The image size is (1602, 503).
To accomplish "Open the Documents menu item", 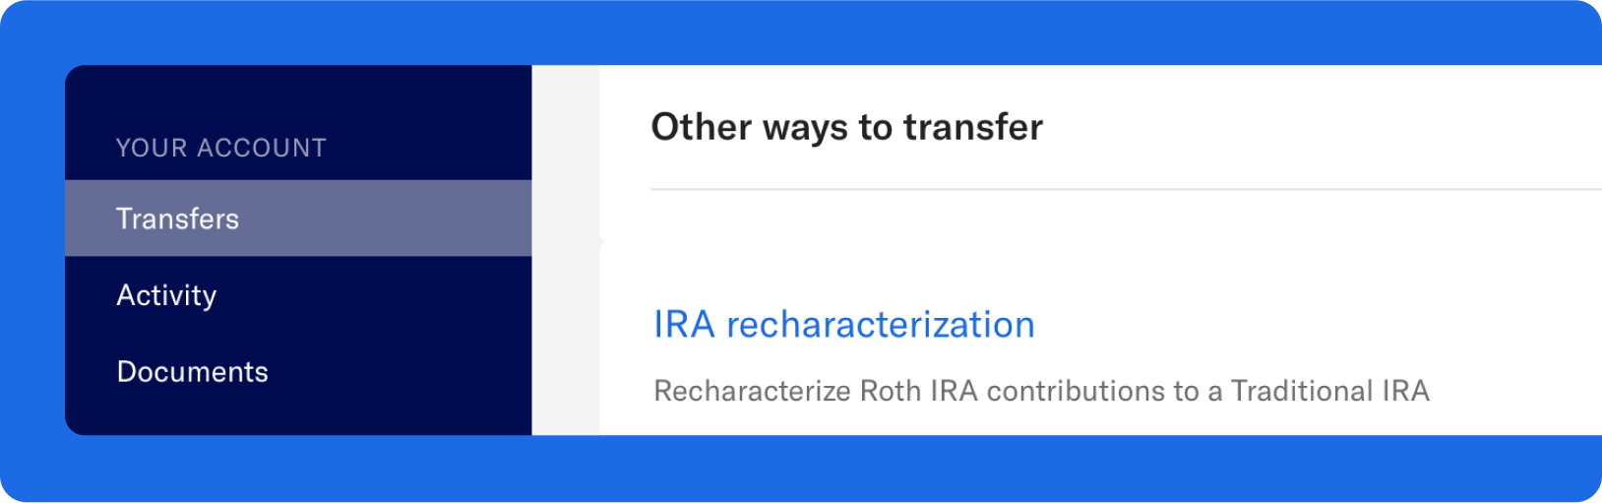I will point(298,372).
